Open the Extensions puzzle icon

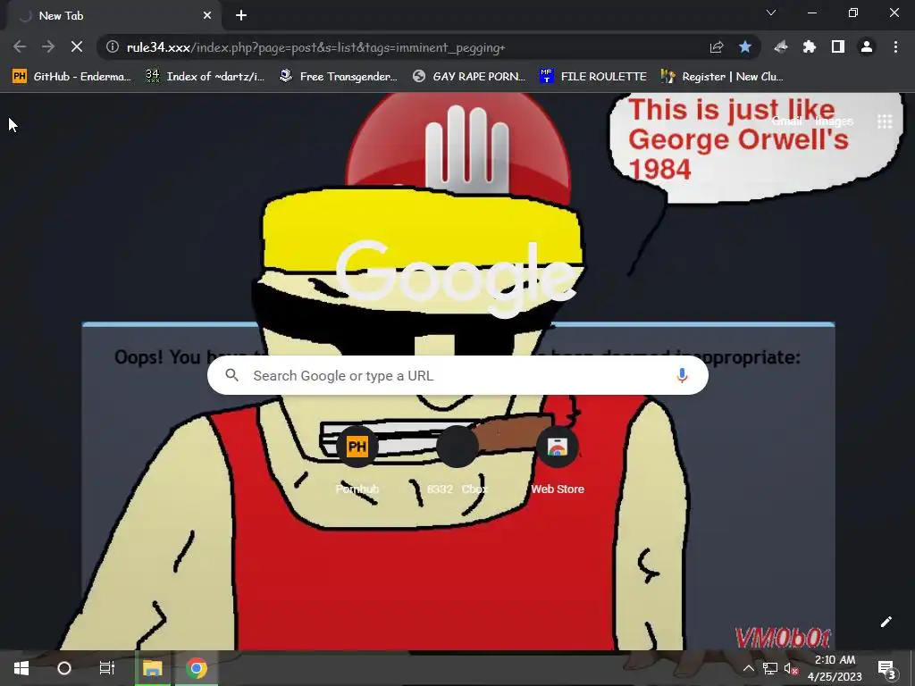[810, 46]
